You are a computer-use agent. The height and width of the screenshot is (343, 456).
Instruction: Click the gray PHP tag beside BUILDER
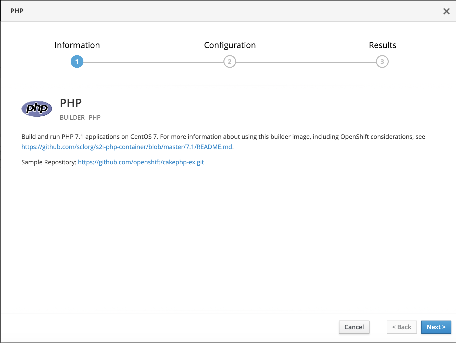click(95, 118)
